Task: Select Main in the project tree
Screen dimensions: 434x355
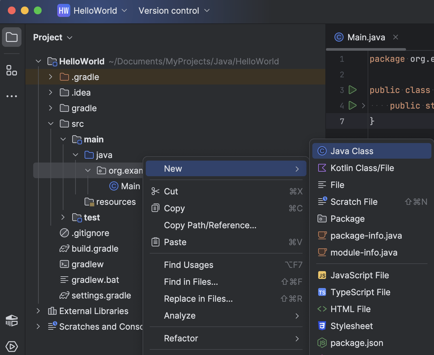Action: click(131, 186)
